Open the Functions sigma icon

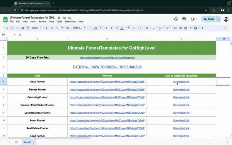203,28
